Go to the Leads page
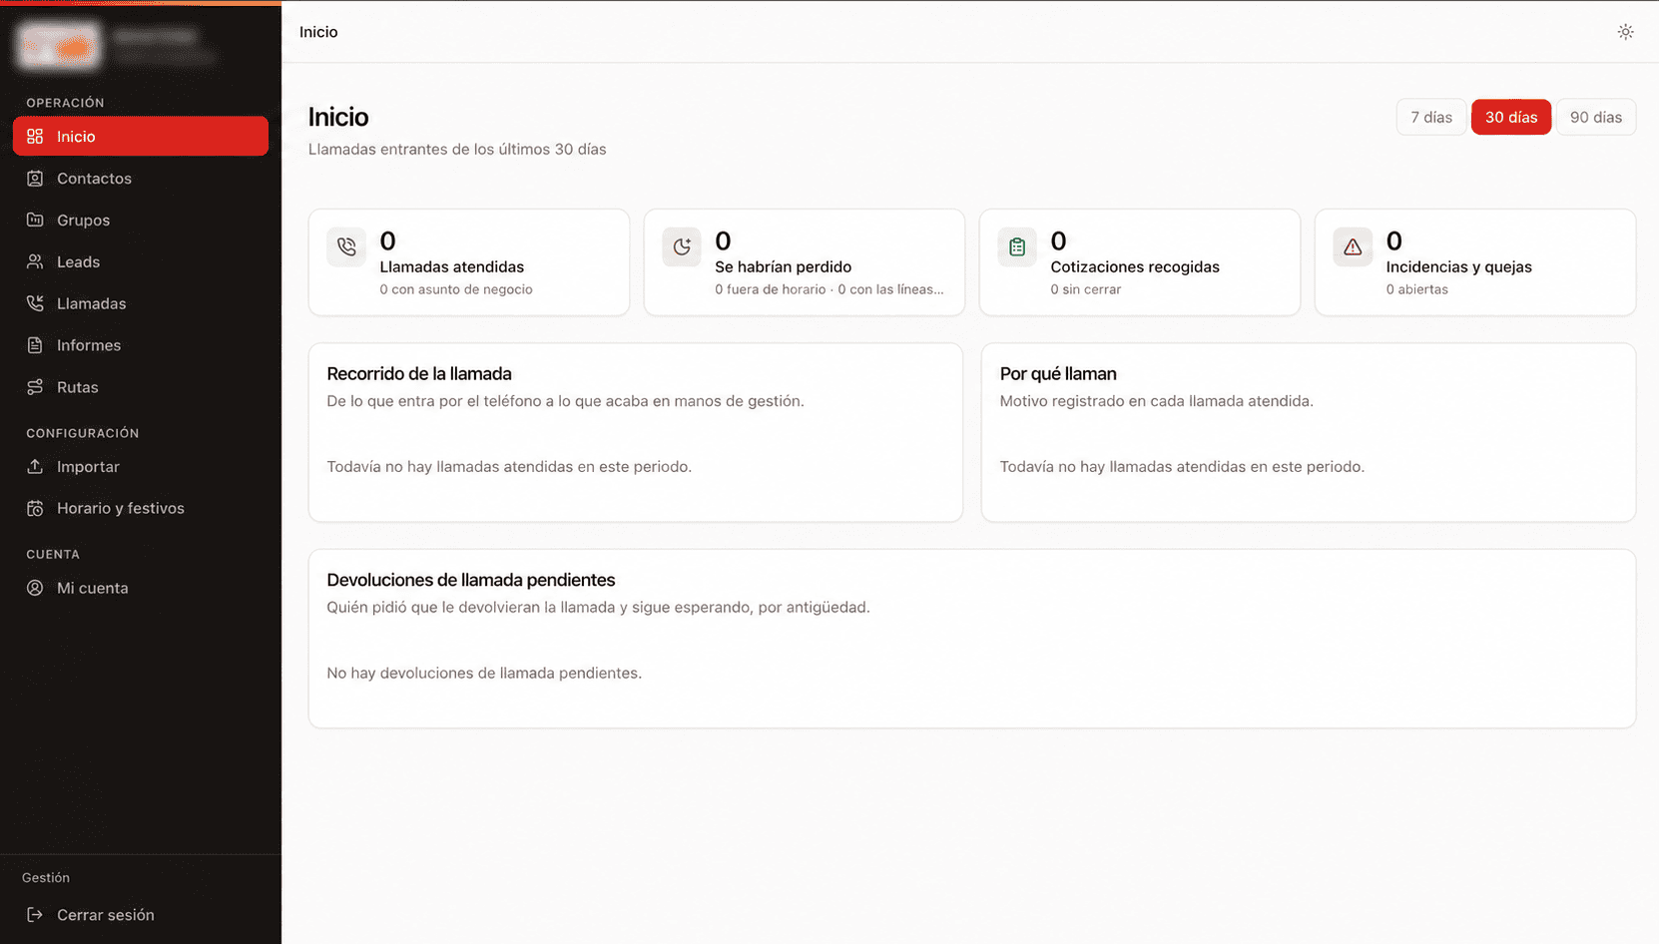The image size is (1659, 944). [x=141, y=261]
